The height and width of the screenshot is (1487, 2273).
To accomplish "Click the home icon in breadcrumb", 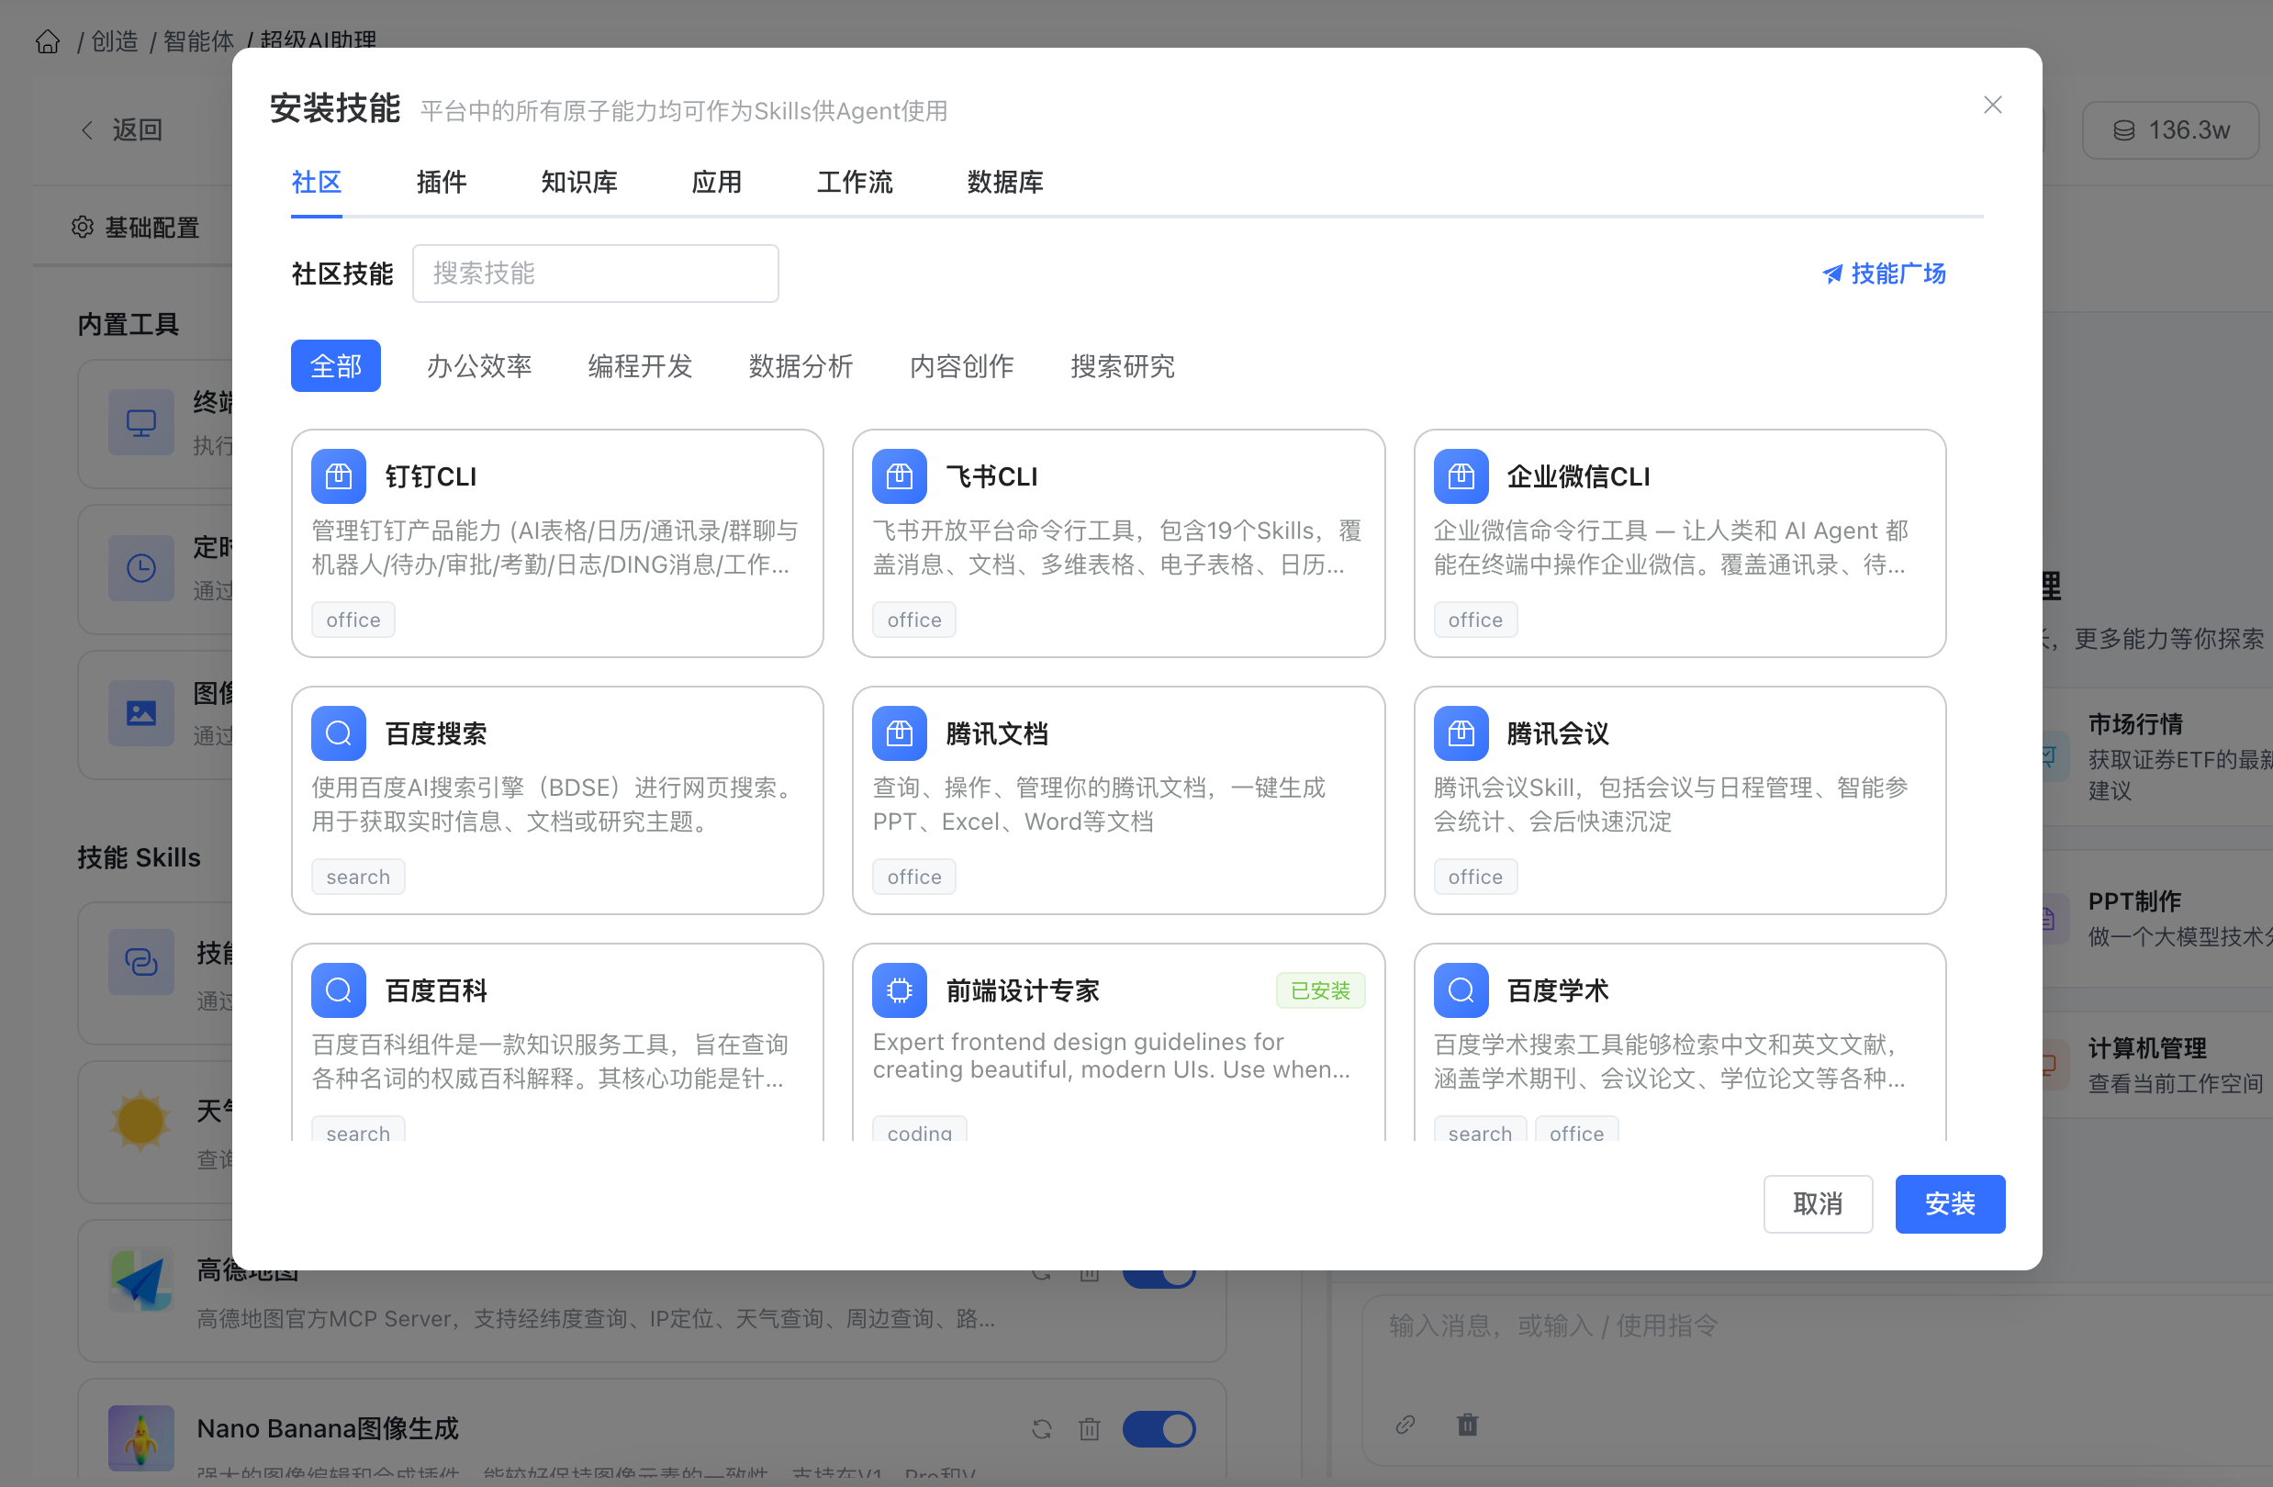I will tap(48, 42).
